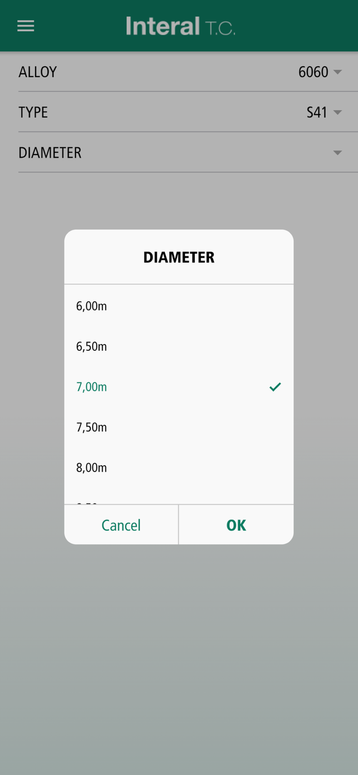Click the DIAMETER dialog title
This screenshot has width=358, height=775.
pyautogui.click(x=179, y=257)
